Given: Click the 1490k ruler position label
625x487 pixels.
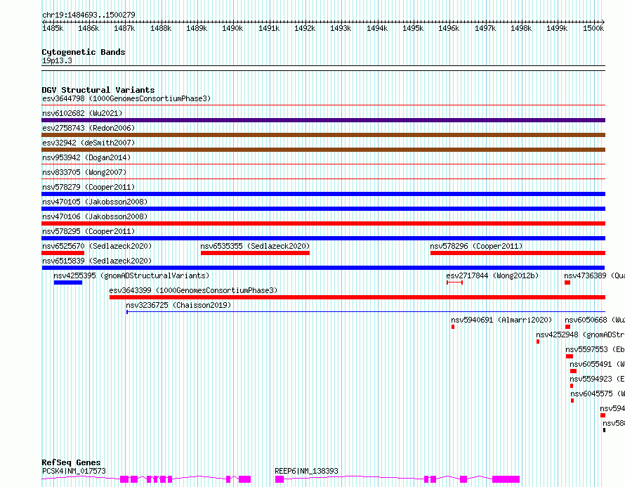Looking at the screenshot, I should (x=232, y=28).
